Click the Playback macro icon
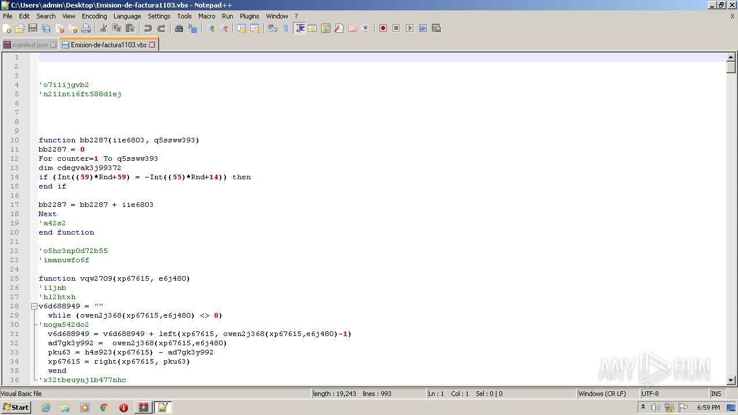 click(409, 28)
